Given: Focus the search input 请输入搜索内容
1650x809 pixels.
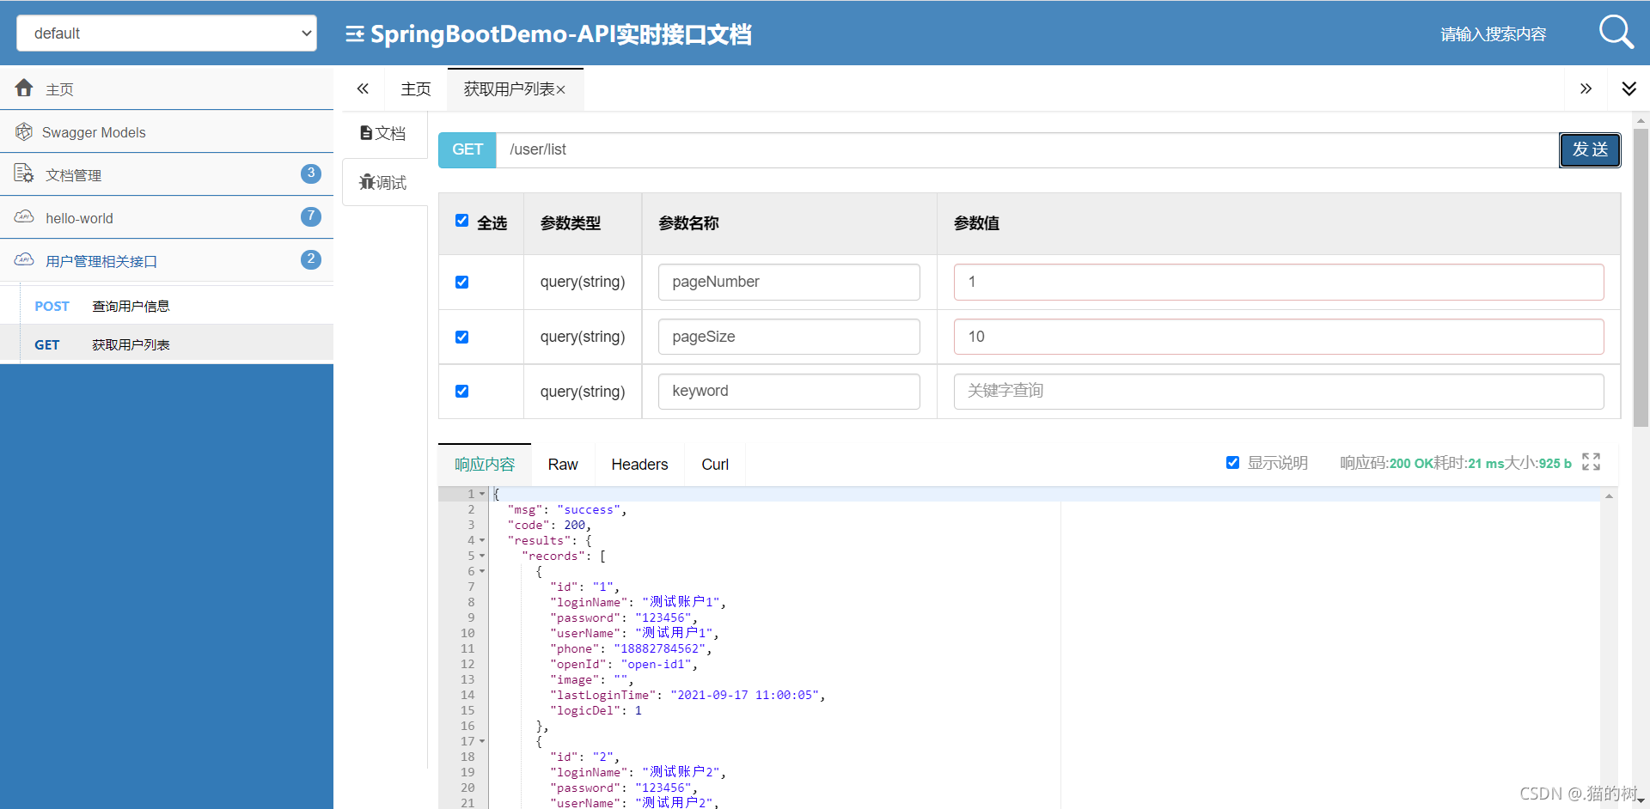Looking at the screenshot, I should point(1494,34).
